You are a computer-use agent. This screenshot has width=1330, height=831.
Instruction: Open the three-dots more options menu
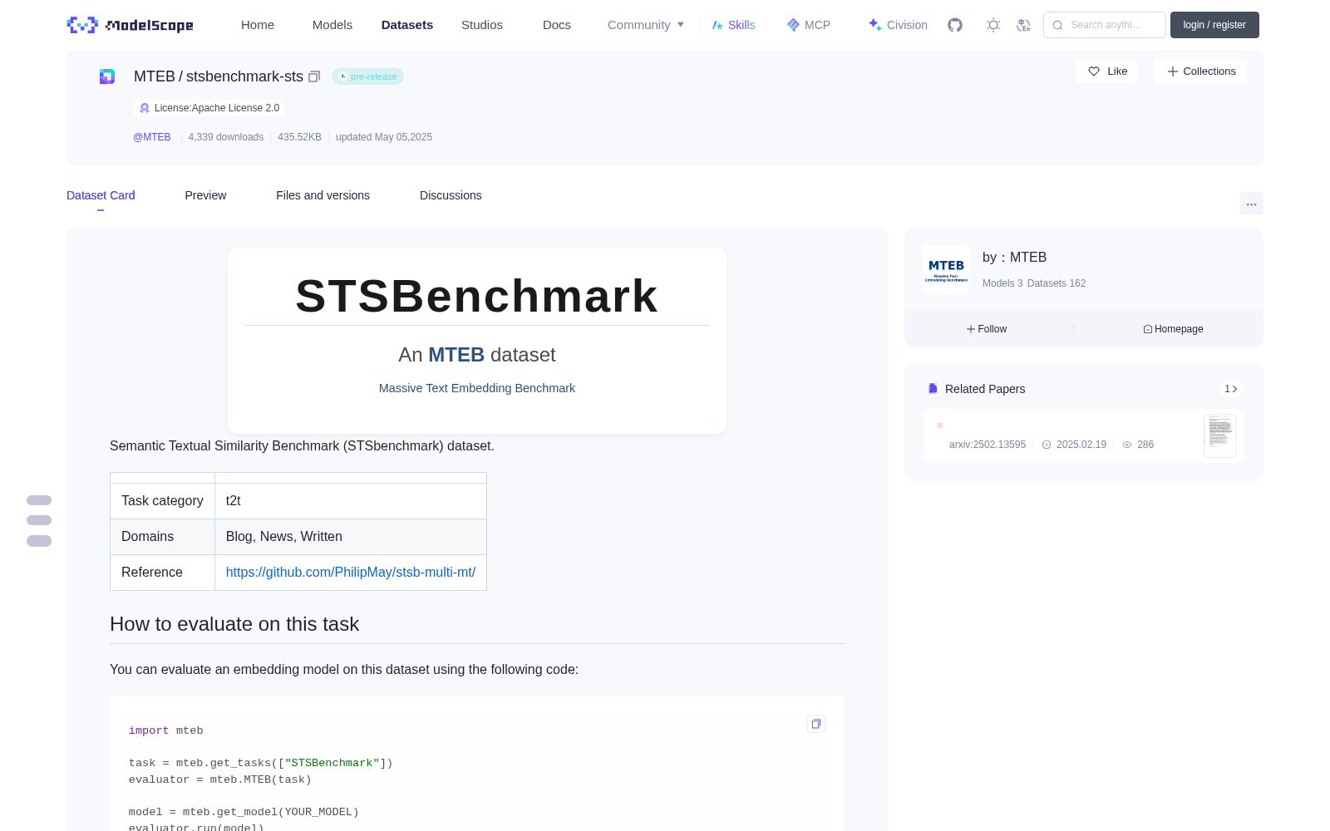coord(1252,204)
